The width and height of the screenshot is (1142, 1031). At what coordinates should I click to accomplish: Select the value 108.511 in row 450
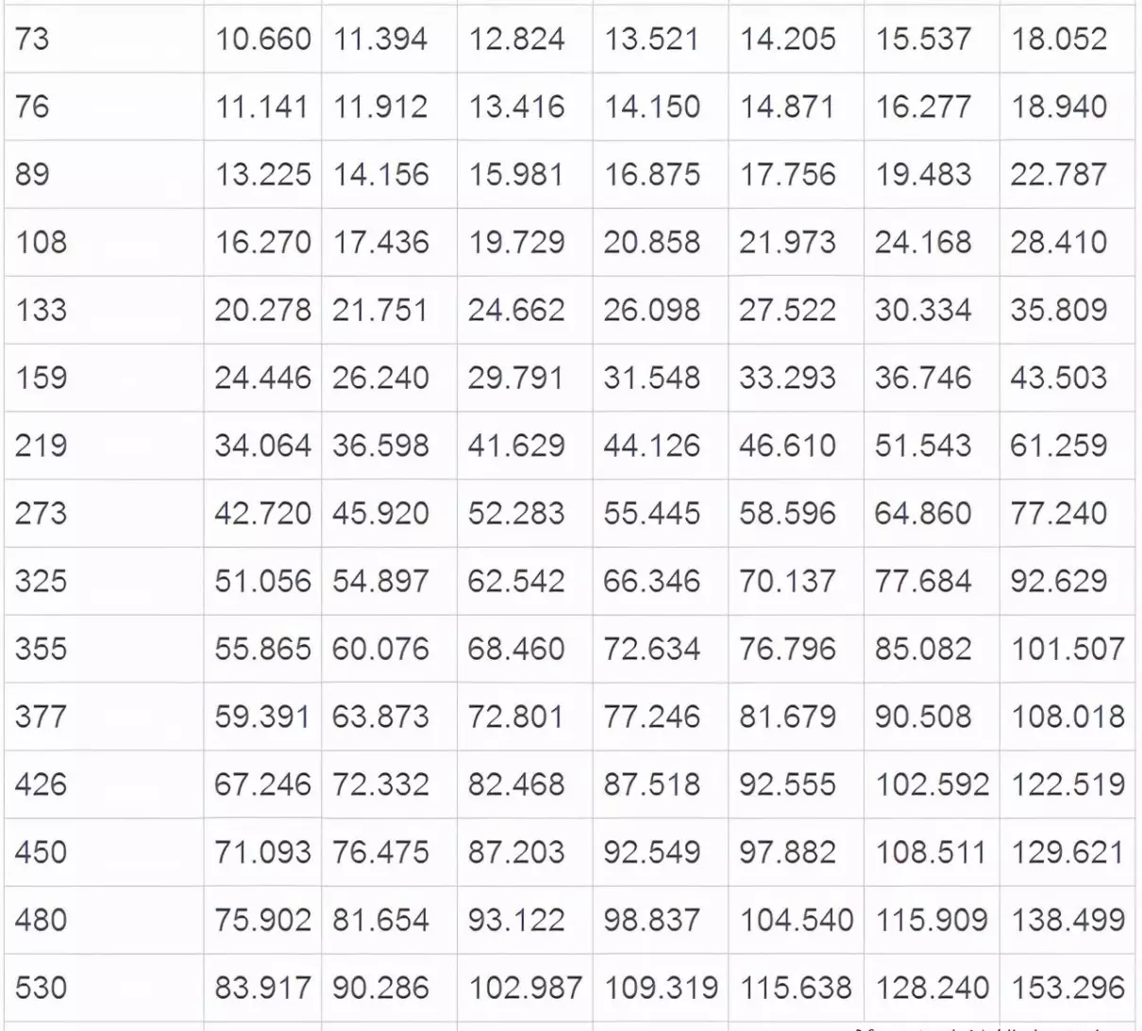coord(932,853)
